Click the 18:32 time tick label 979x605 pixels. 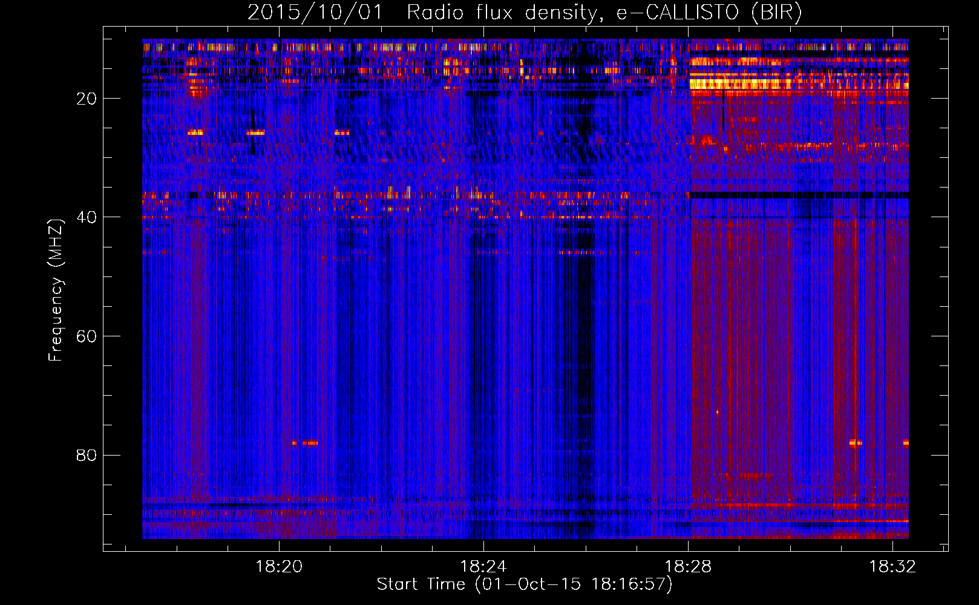tap(892, 567)
